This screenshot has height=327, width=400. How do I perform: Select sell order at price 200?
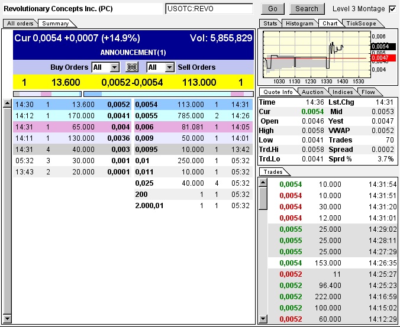pos(193,194)
